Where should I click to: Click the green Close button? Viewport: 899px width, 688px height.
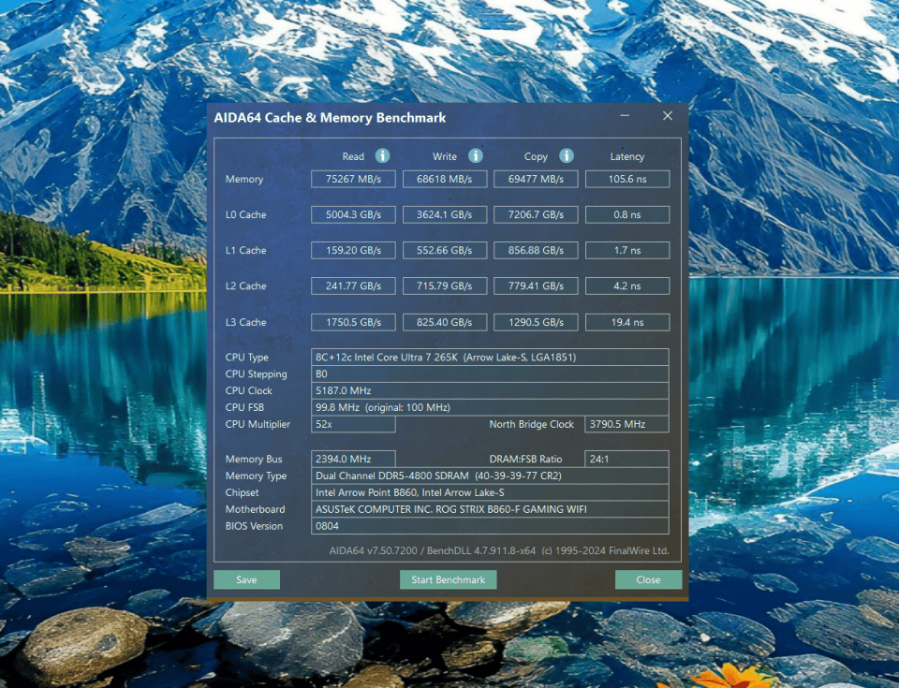tap(648, 579)
